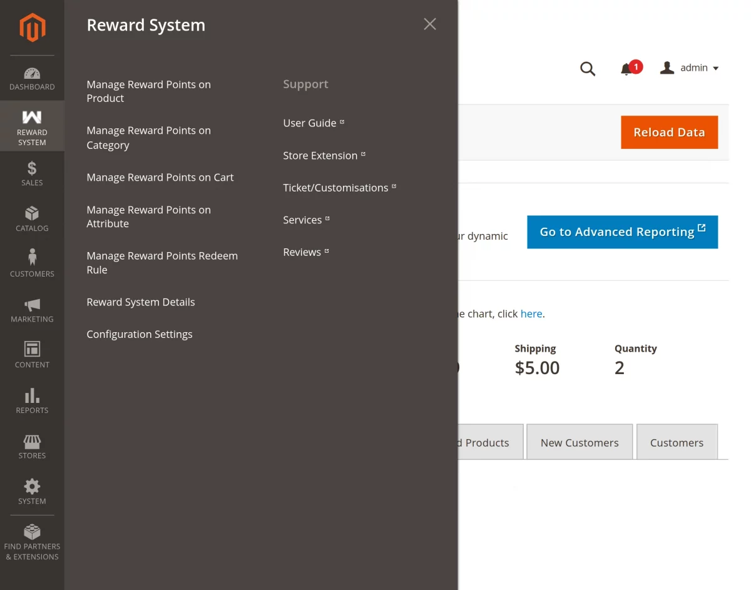Open Manage Reward Points on Cart
The image size is (751, 590).
point(160,177)
